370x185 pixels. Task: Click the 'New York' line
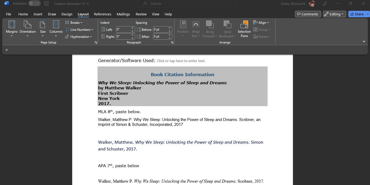pyautogui.click(x=109, y=99)
